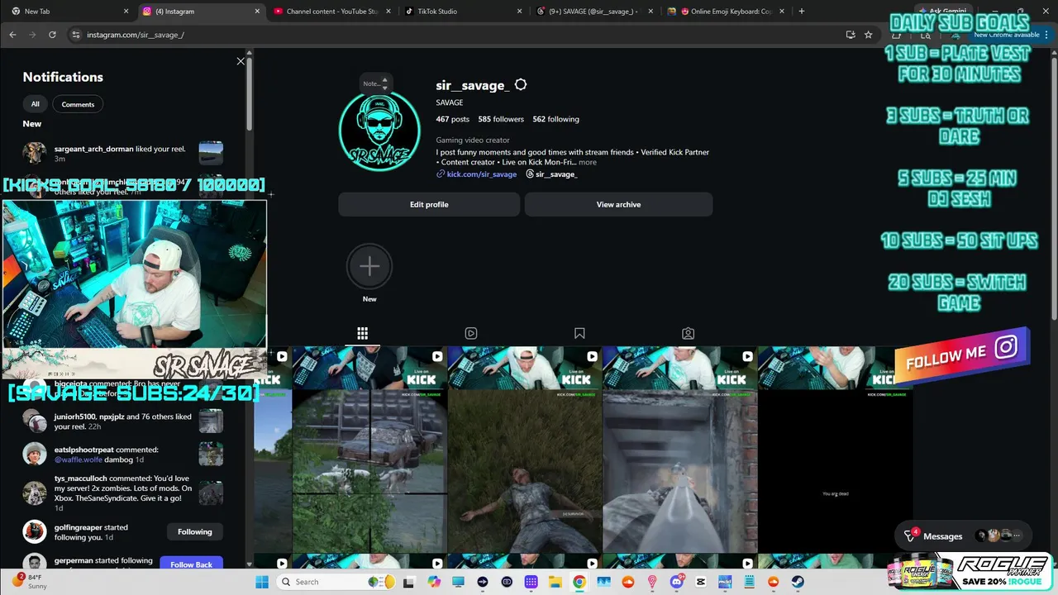
Task: View site information icon in address bar
Action: pyautogui.click(x=75, y=35)
